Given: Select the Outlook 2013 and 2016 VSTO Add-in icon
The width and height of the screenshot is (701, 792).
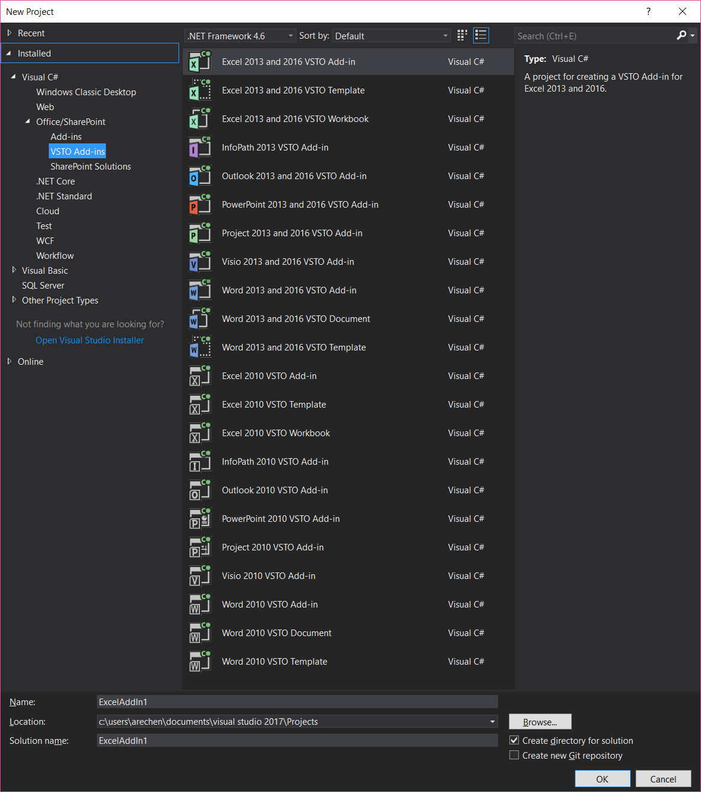Looking at the screenshot, I should (199, 176).
